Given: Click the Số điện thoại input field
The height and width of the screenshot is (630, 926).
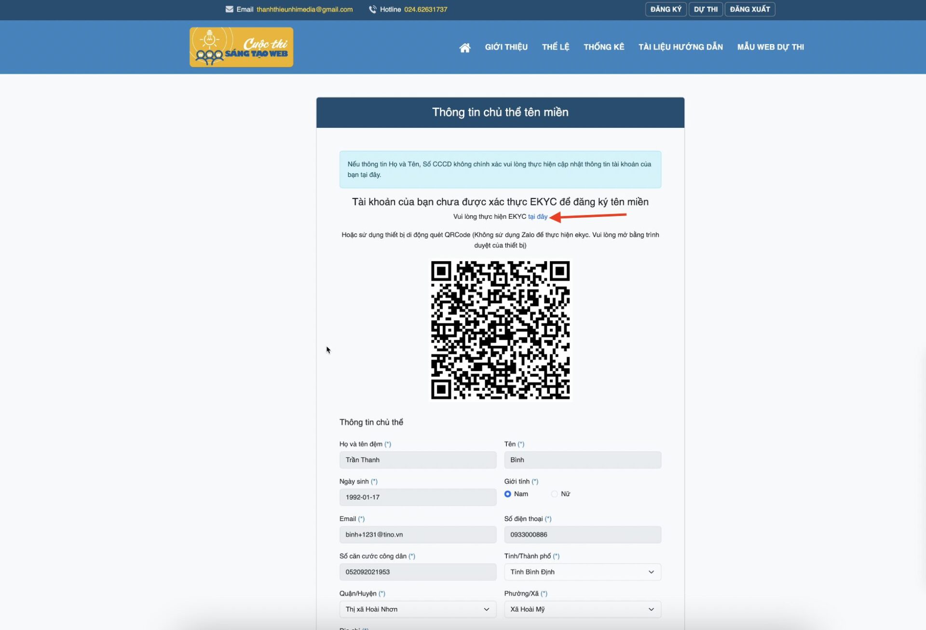Looking at the screenshot, I should point(583,535).
